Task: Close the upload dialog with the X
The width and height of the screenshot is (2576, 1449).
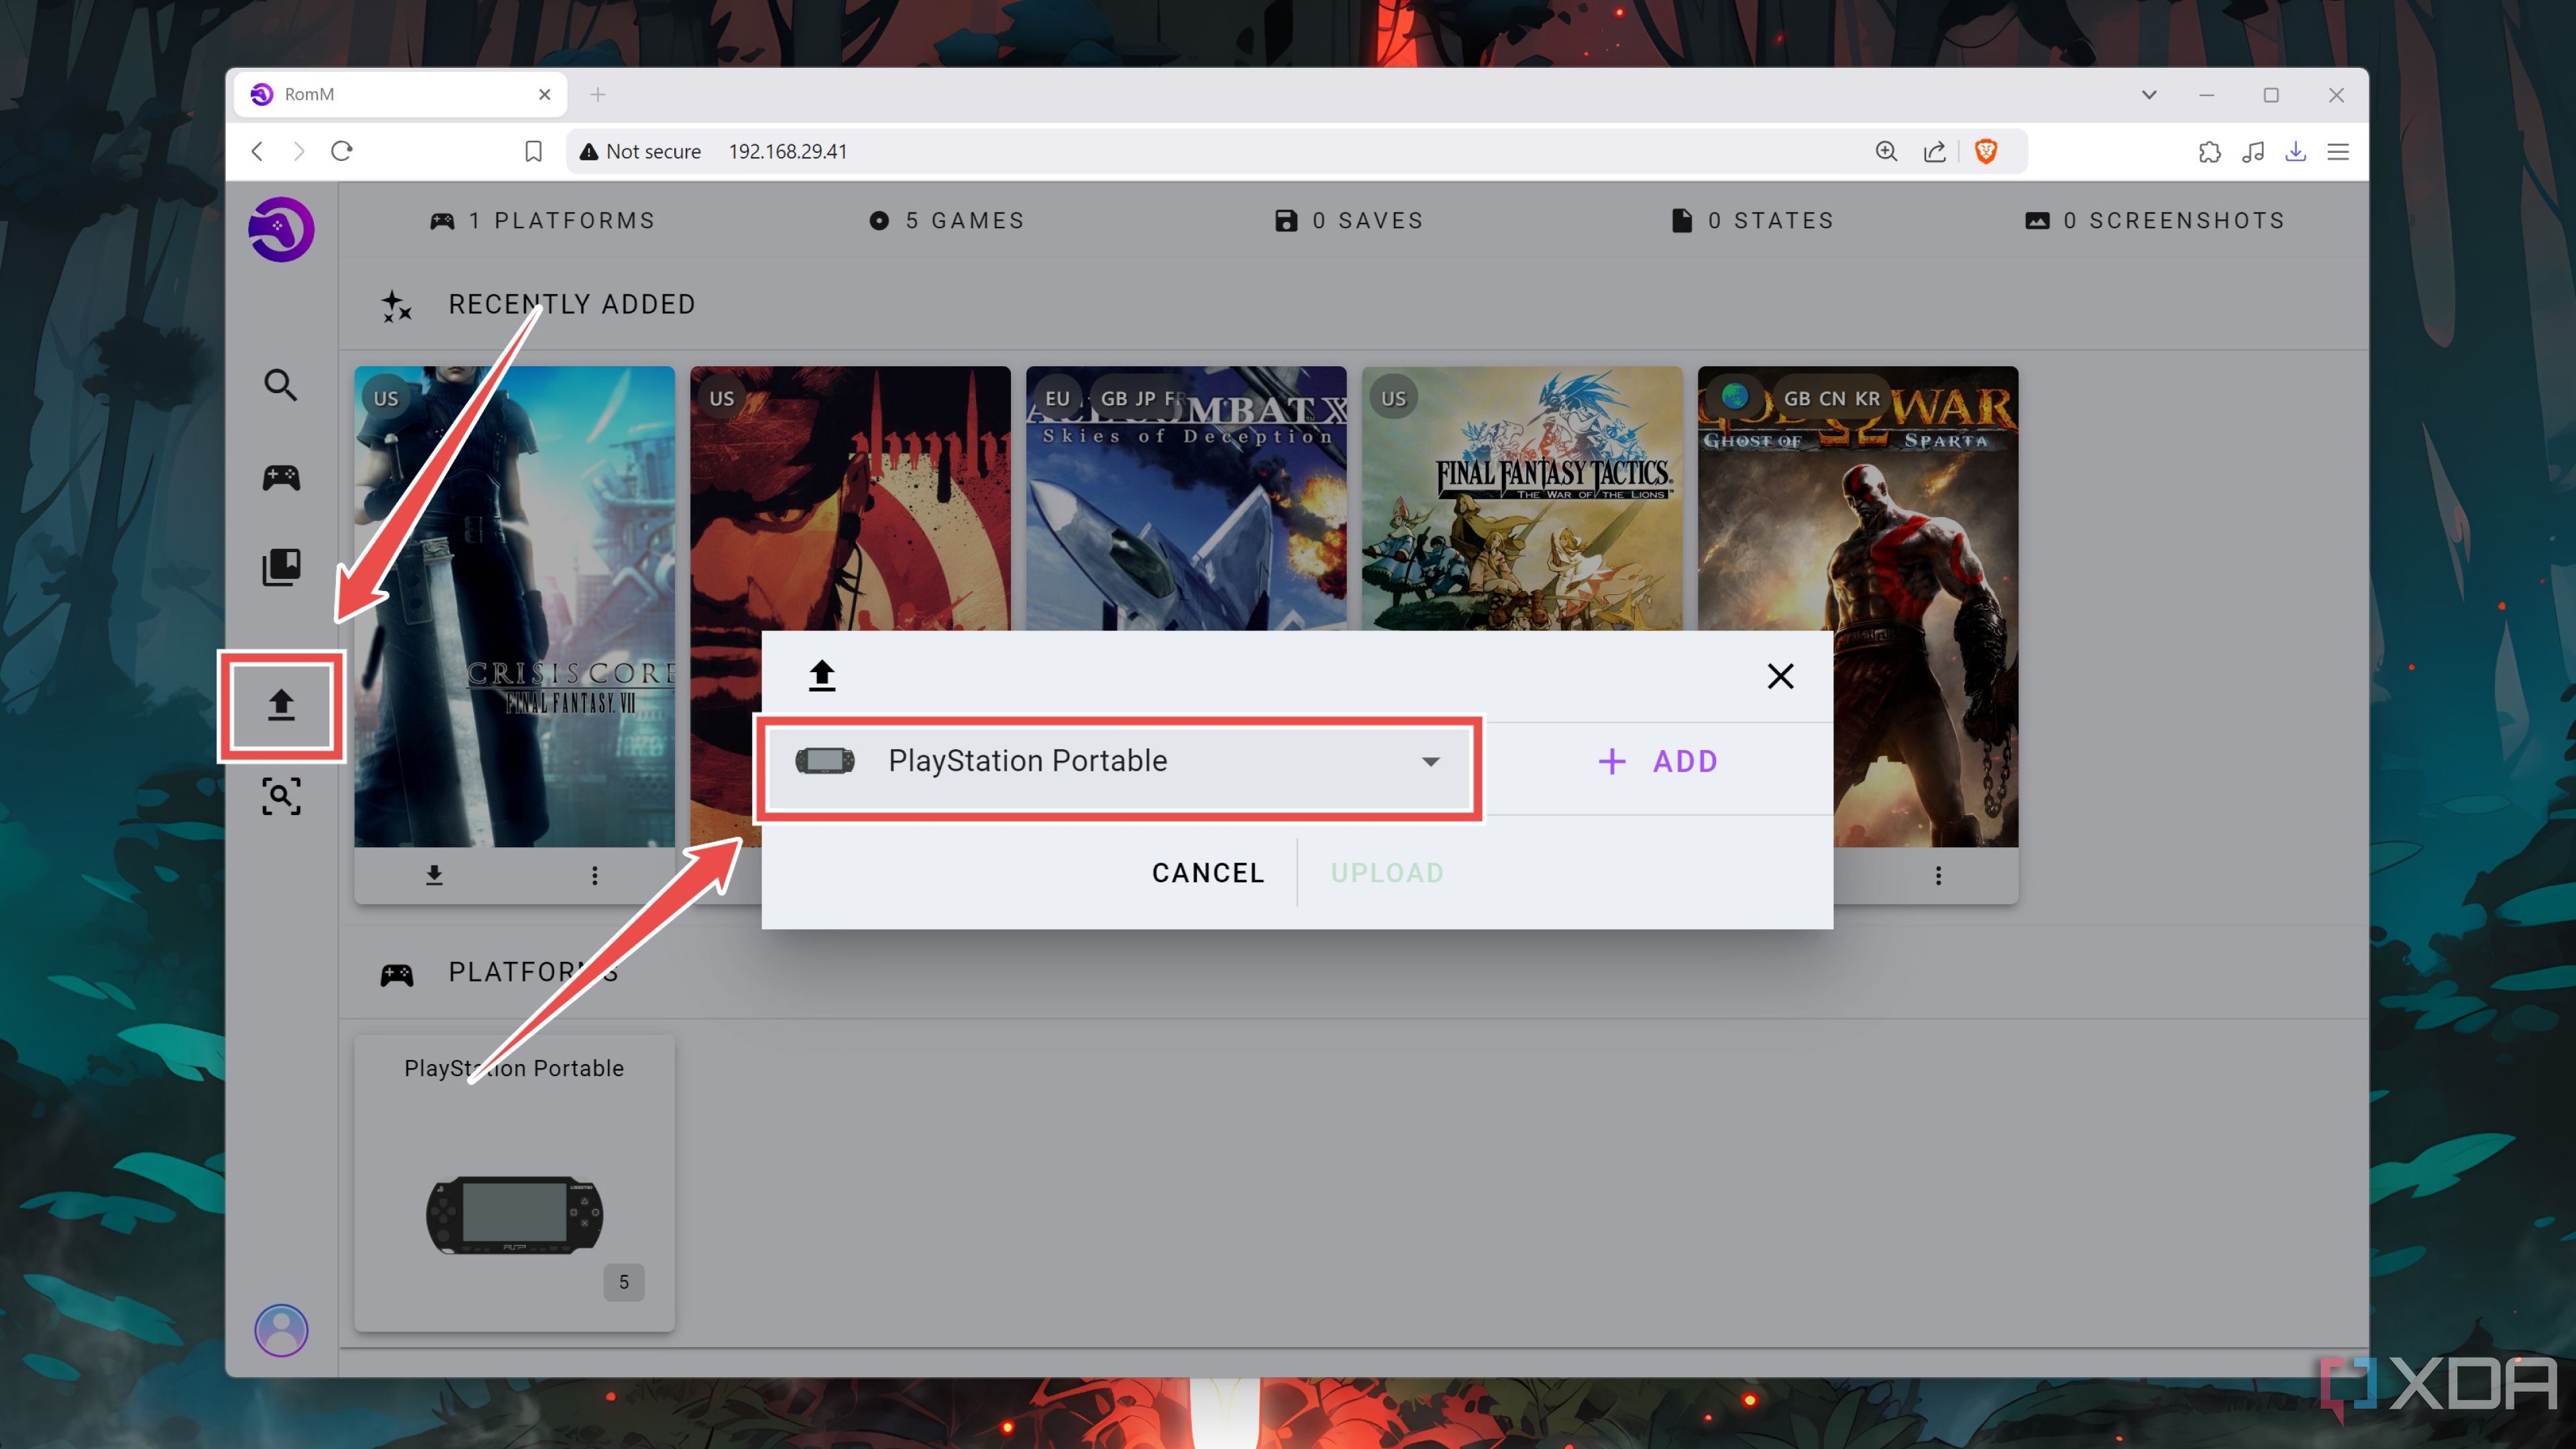Action: 1780,676
